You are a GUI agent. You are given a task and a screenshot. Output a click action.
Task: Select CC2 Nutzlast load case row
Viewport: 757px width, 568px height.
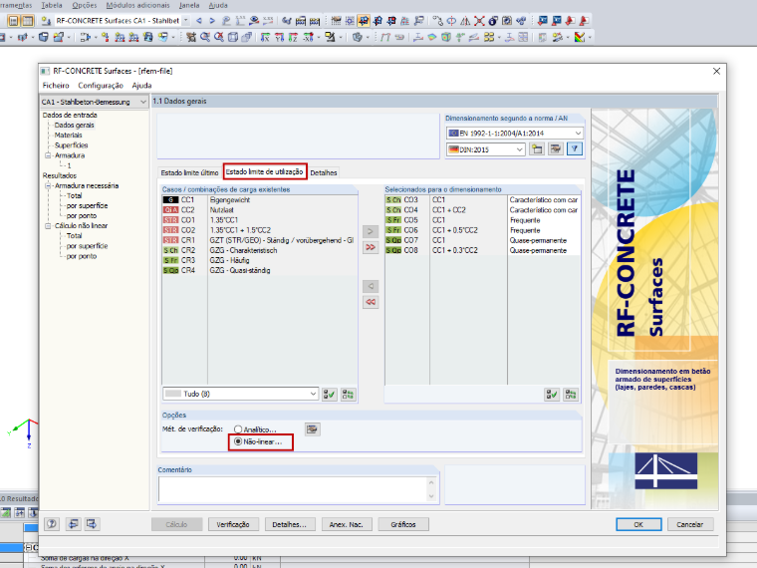pos(260,210)
